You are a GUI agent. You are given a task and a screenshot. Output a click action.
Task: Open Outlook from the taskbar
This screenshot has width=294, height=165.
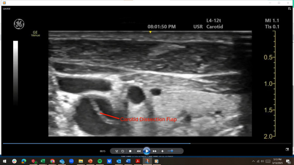(x=119, y=161)
